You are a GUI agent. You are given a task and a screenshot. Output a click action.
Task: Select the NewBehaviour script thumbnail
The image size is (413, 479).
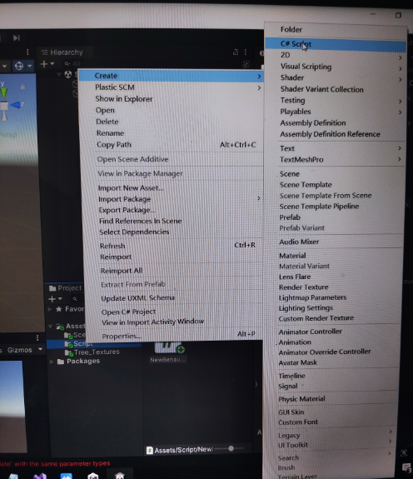[168, 348]
